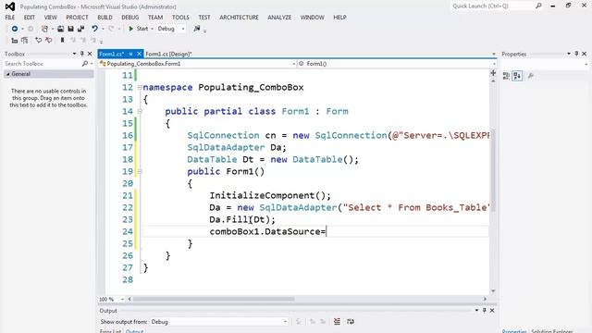Click the editor split window plus icon
The image size is (592, 333).
493,73
